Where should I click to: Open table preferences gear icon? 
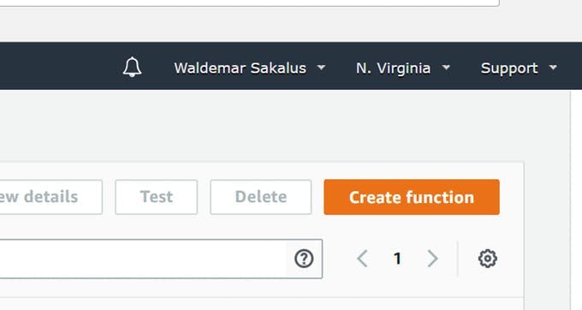487,259
